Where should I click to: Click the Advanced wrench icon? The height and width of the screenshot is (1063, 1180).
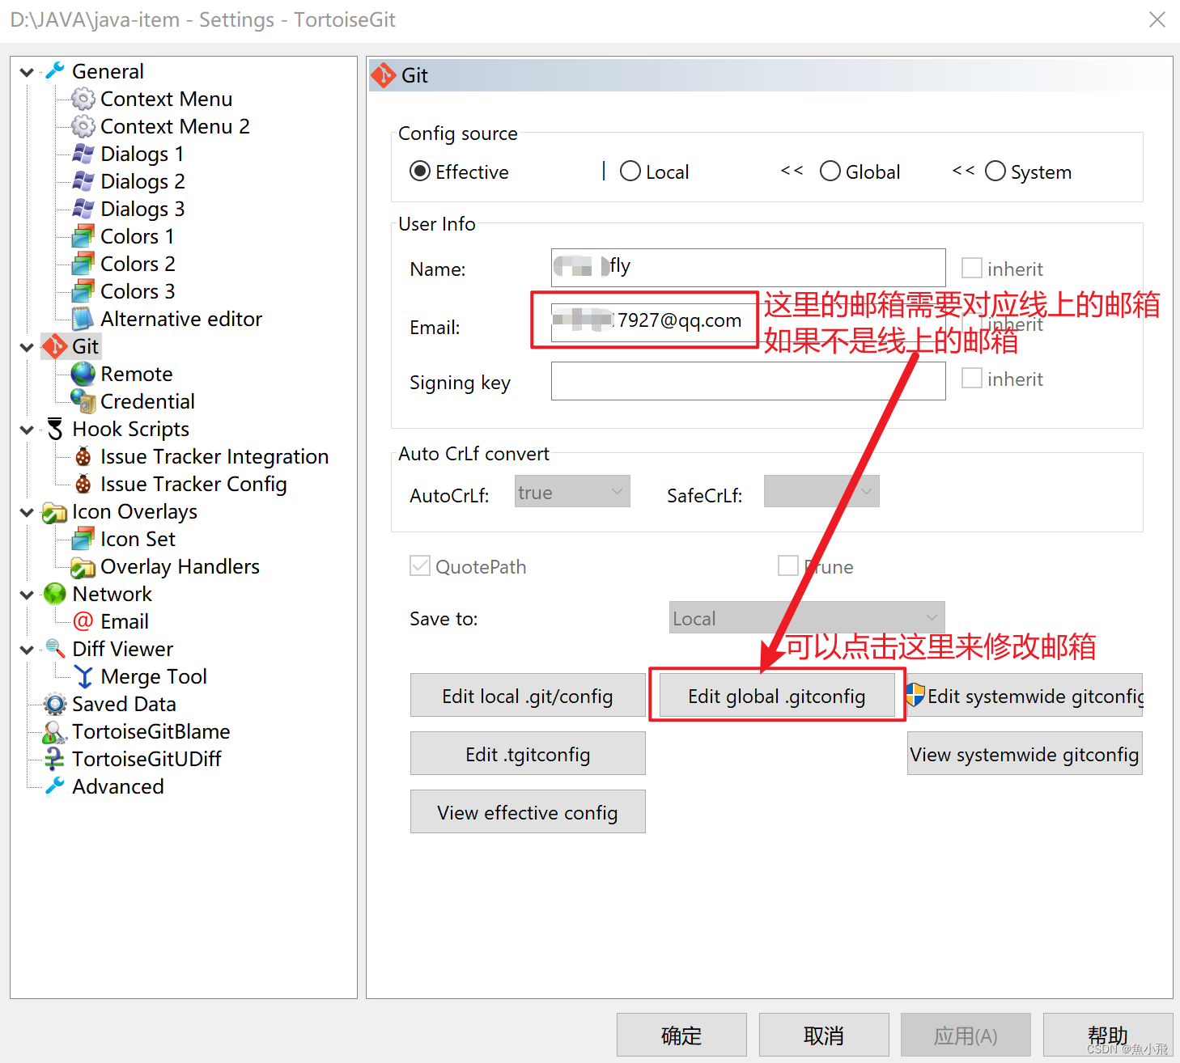coord(55,786)
